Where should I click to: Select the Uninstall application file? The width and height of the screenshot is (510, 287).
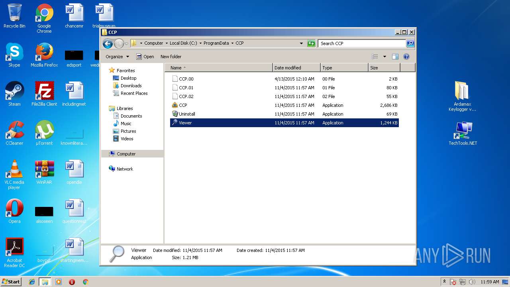point(284,114)
